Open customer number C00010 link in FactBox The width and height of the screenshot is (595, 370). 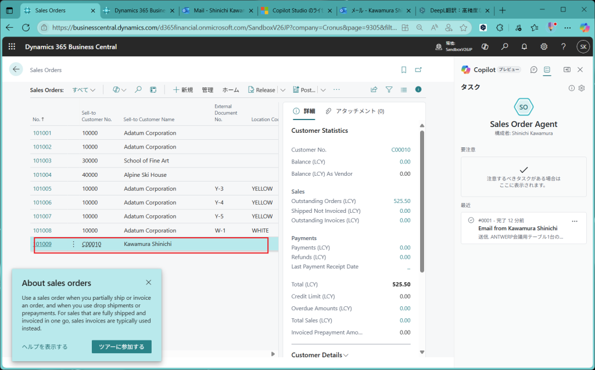pos(401,150)
